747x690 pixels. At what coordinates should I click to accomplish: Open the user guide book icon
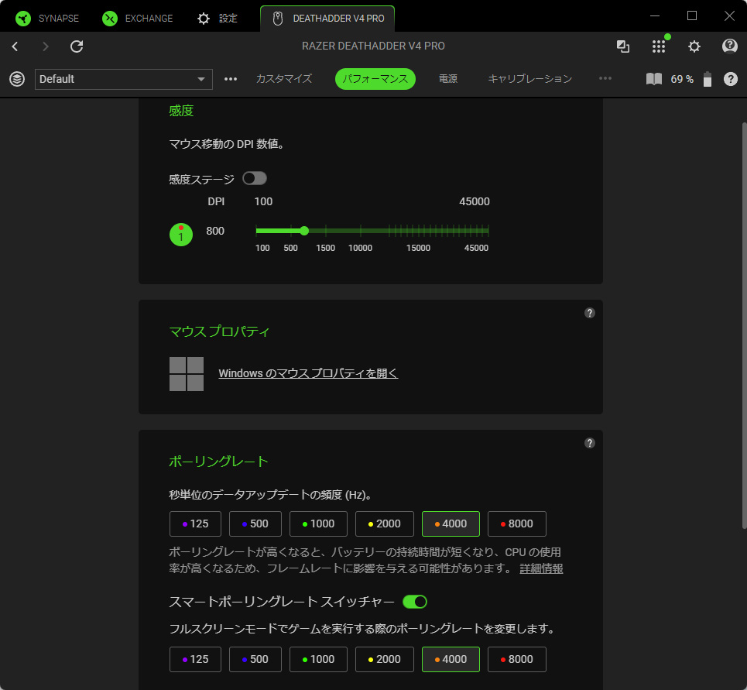(x=654, y=79)
